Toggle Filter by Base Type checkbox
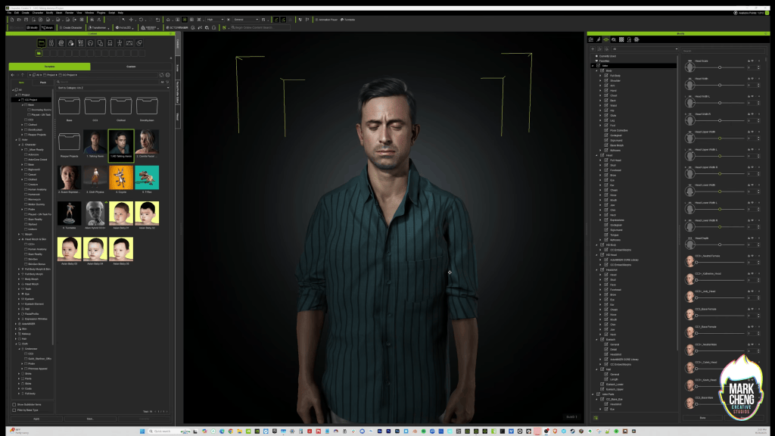Image resolution: width=775 pixels, height=436 pixels. [14, 410]
